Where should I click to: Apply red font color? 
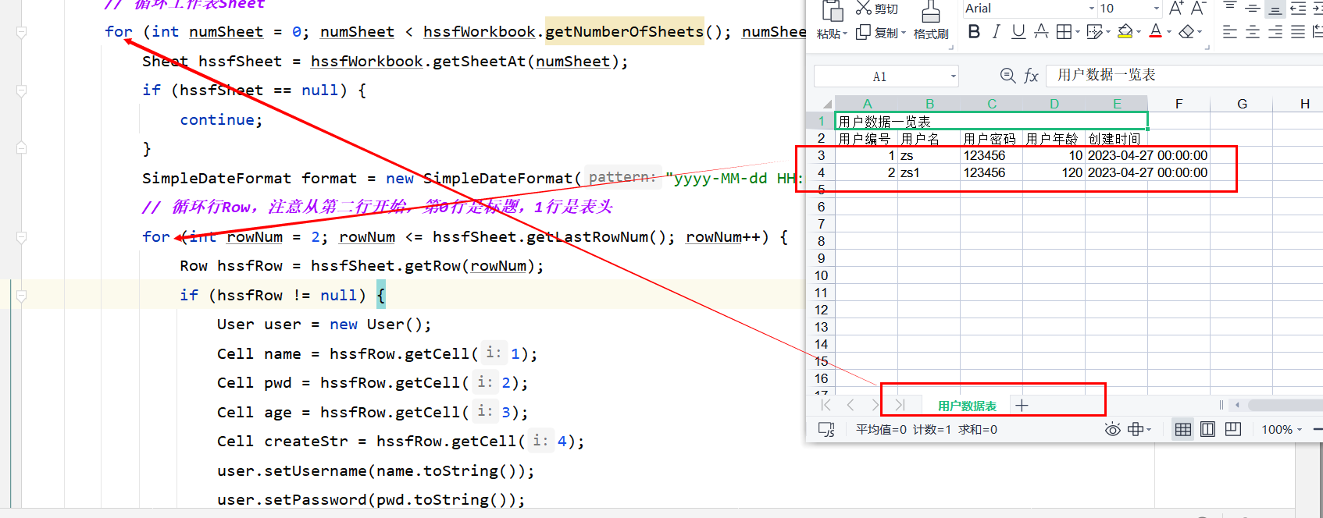(x=1156, y=32)
